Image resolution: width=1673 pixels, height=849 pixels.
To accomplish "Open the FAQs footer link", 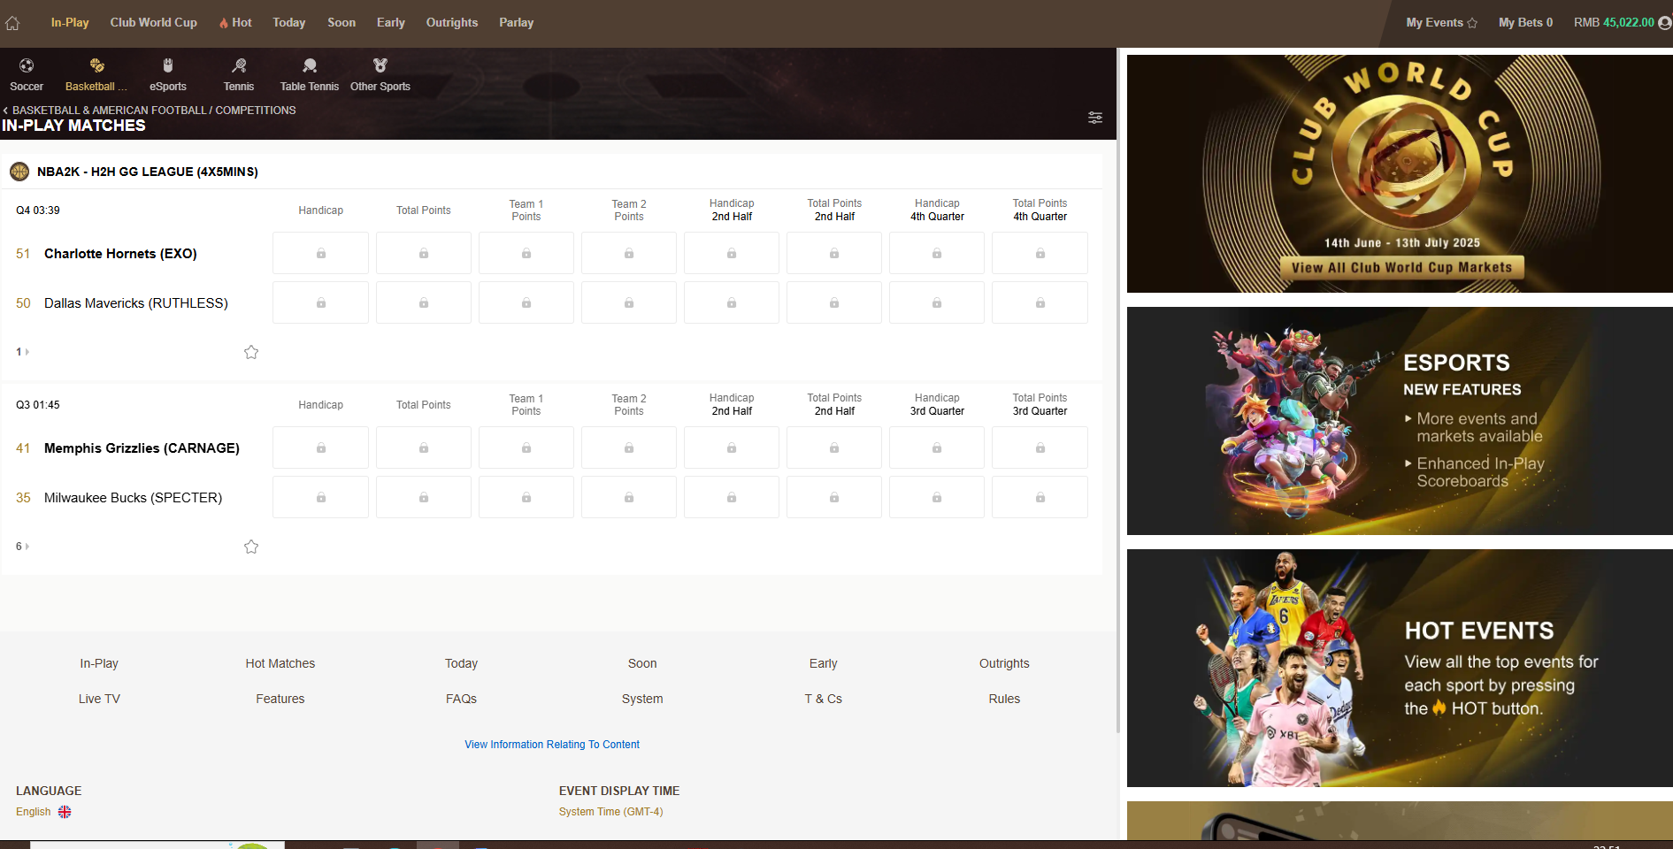I will tap(461, 699).
